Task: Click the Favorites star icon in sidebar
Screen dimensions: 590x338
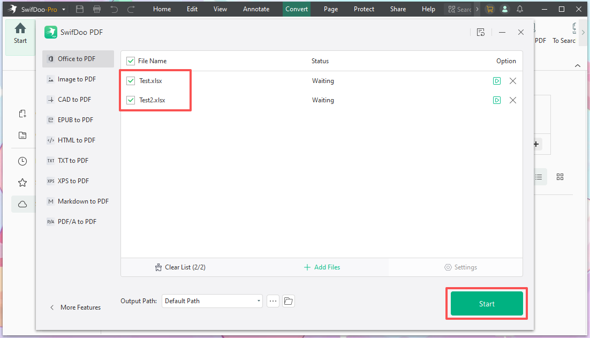Action: point(22,182)
